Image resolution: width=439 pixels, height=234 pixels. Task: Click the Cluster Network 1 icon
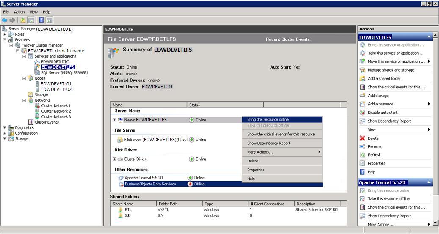[x=37, y=105]
